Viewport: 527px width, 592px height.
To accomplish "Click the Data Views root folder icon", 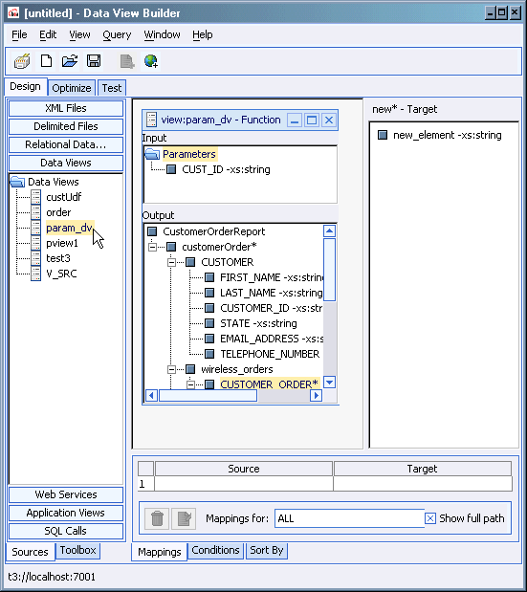I will [x=17, y=182].
